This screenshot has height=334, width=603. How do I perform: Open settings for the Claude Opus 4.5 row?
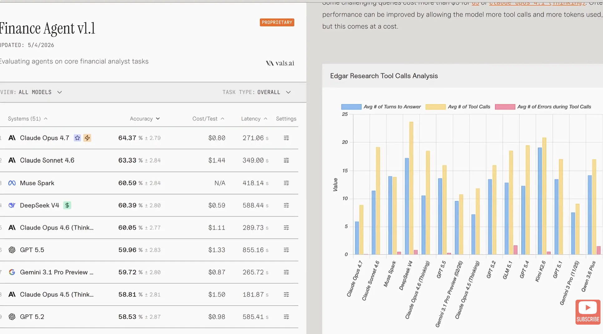(x=286, y=295)
